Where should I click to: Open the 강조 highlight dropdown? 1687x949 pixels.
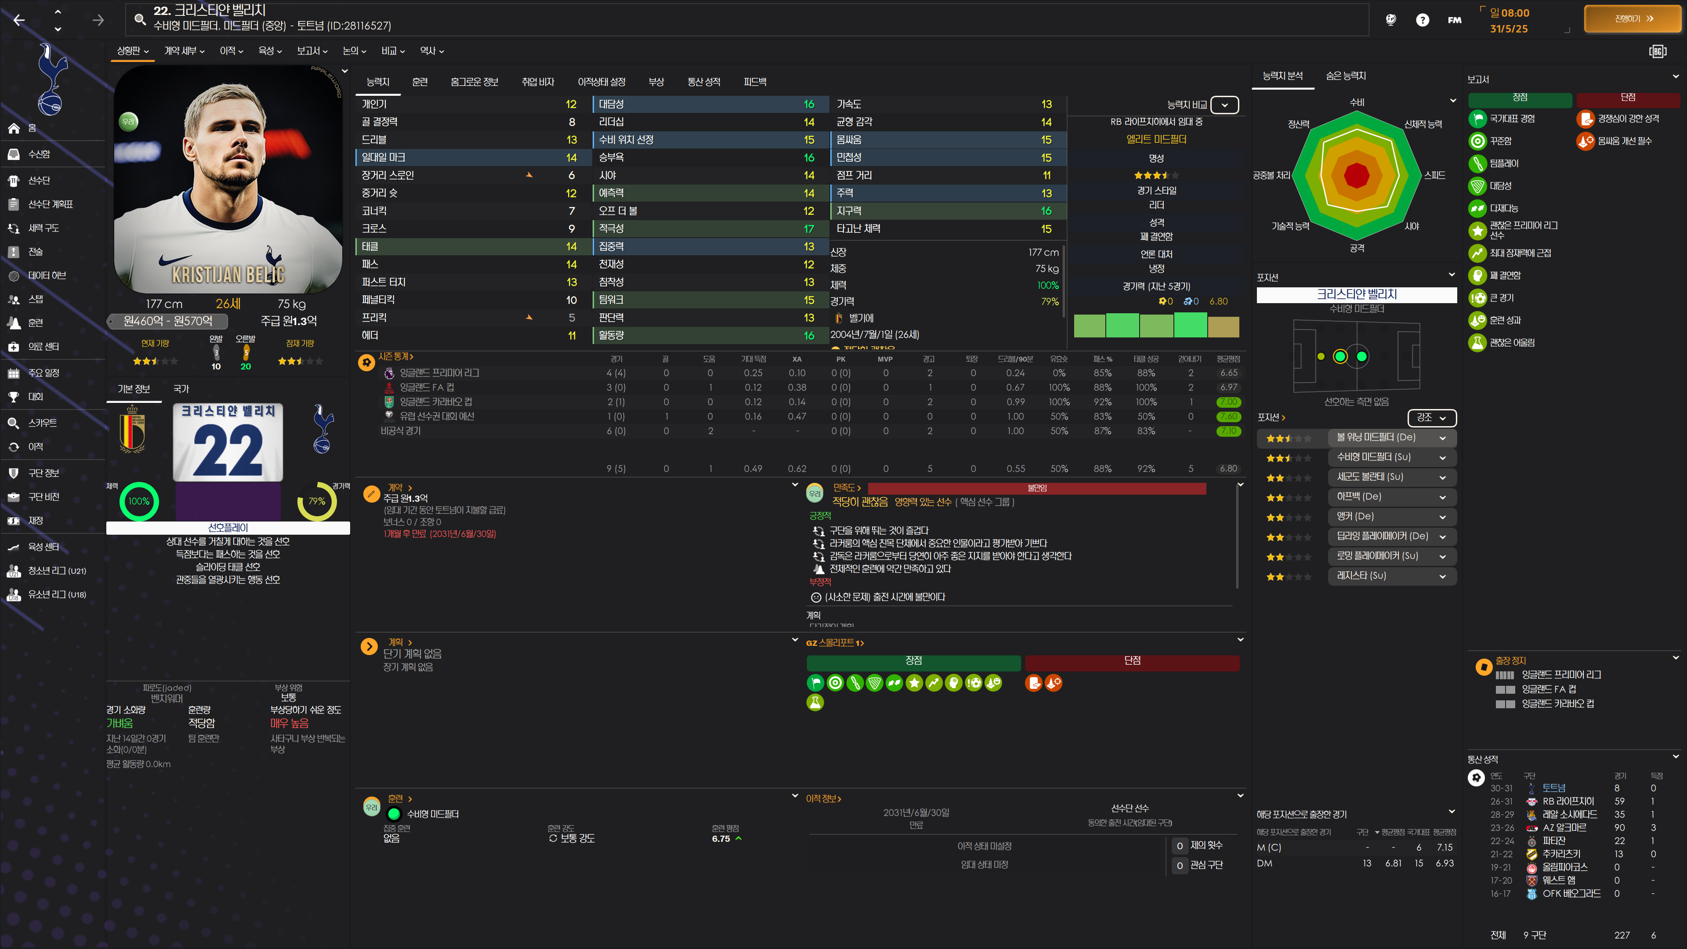click(1432, 418)
